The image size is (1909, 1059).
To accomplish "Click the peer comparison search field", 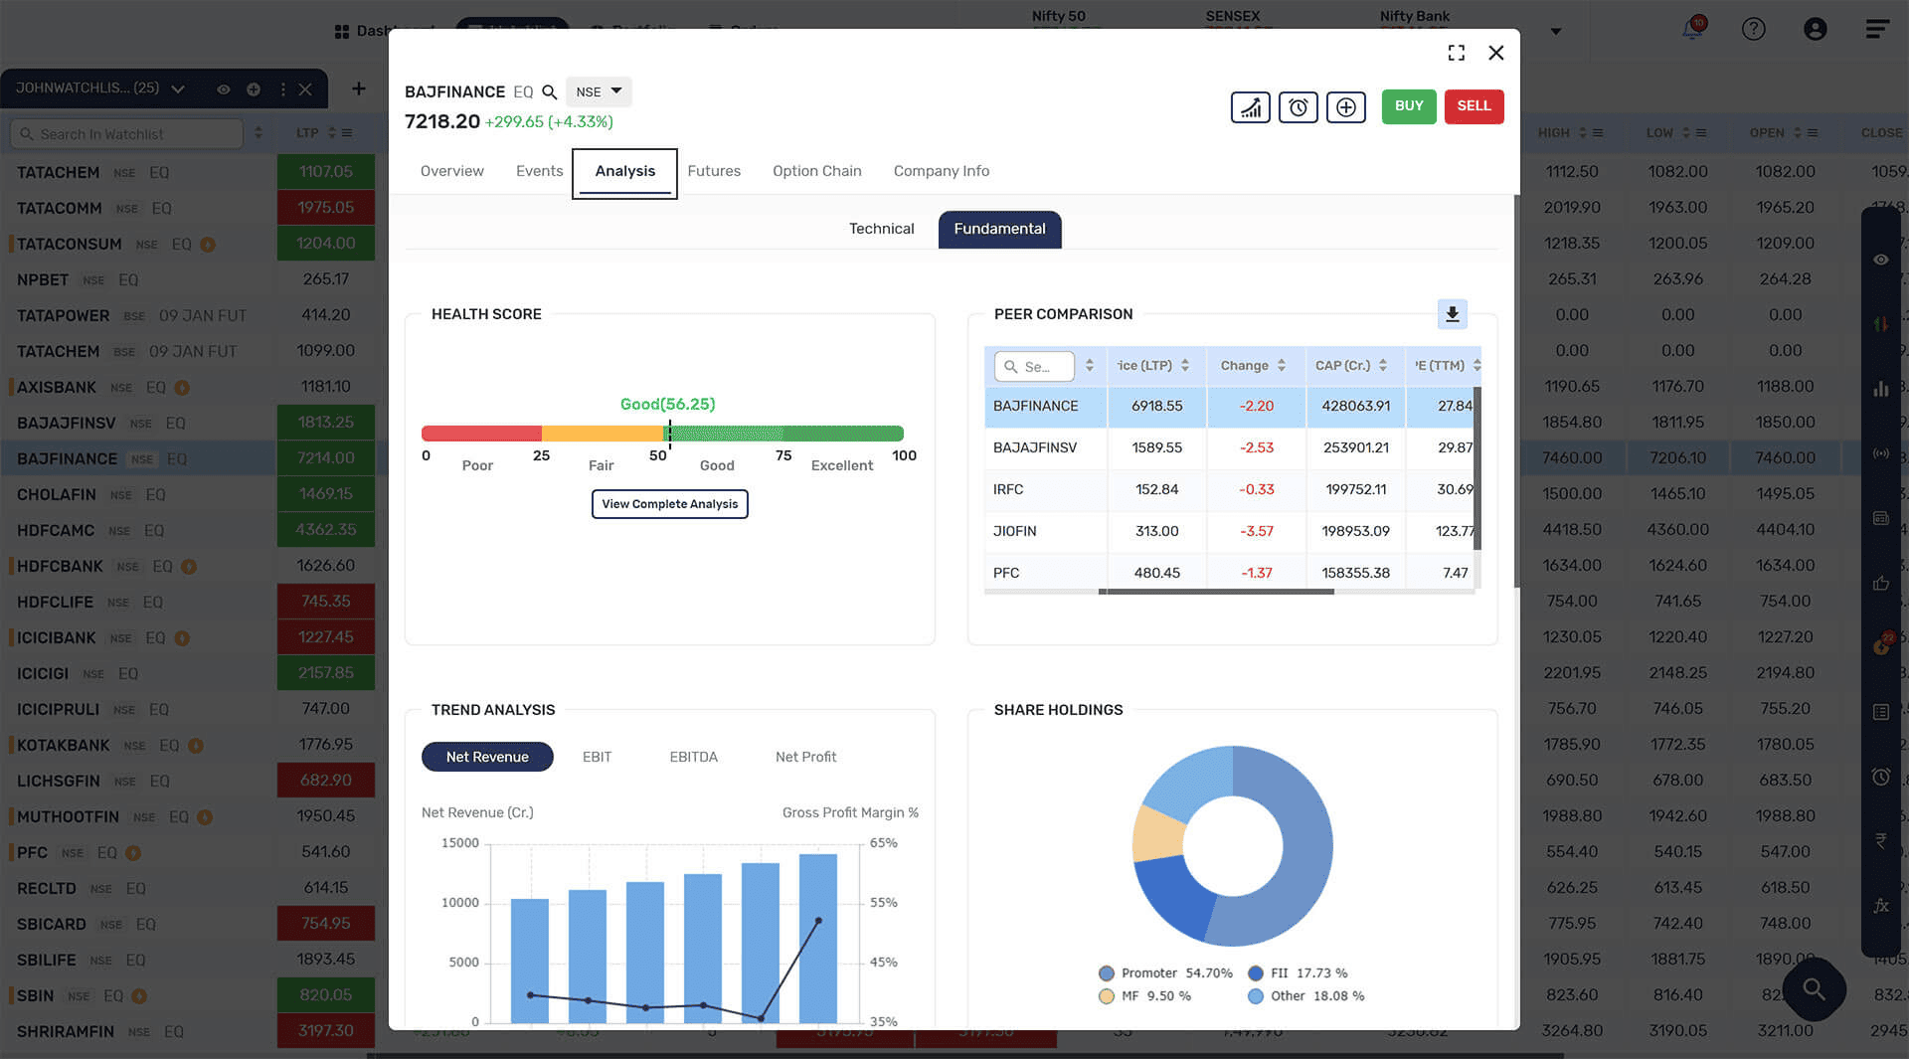I will 1034,366.
